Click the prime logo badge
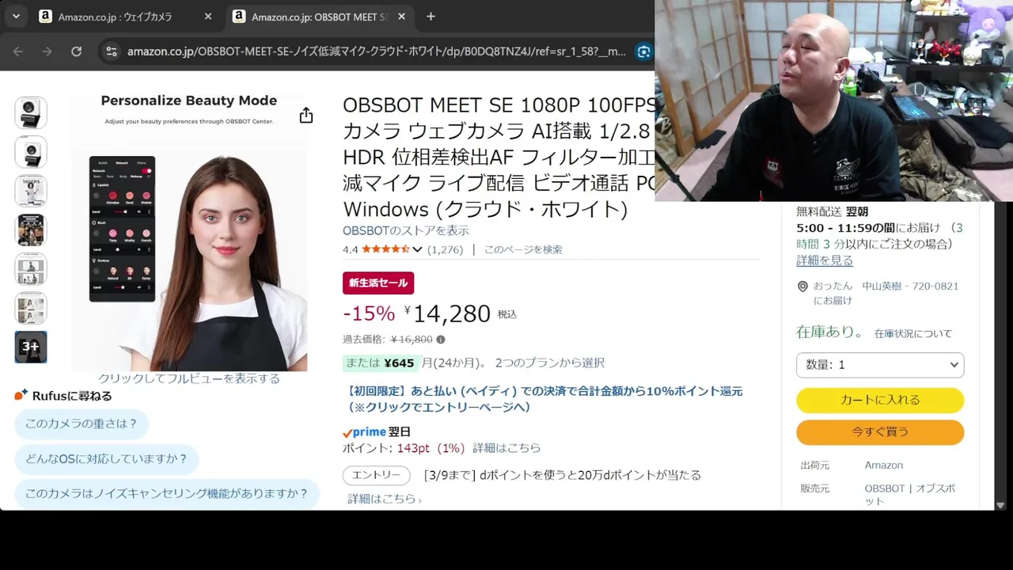Image resolution: width=1013 pixels, height=570 pixels. pyautogui.click(x=364, y=432)
